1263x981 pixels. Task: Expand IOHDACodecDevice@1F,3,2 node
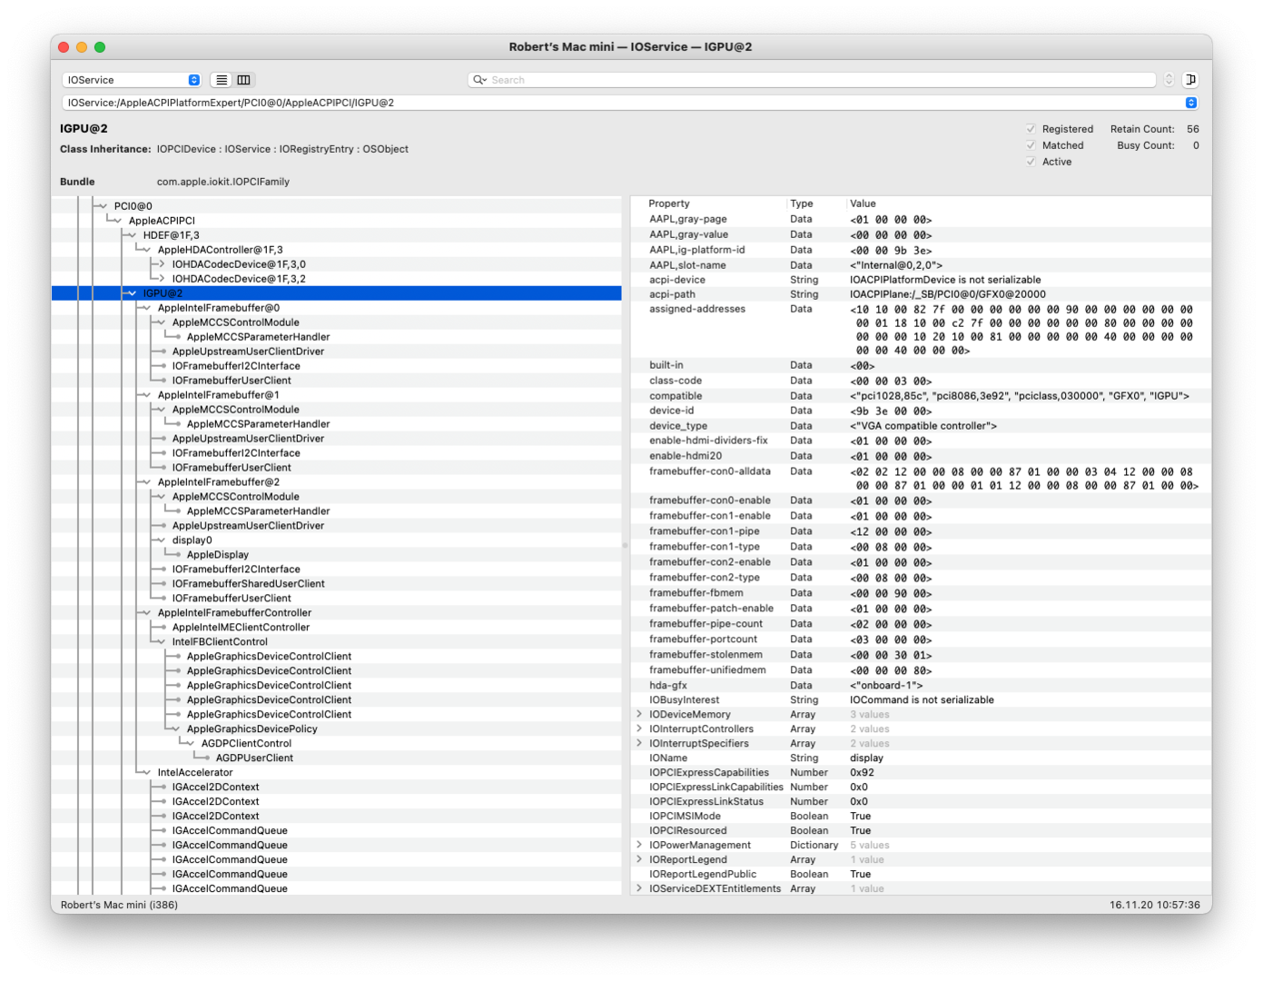pos(161,279)
